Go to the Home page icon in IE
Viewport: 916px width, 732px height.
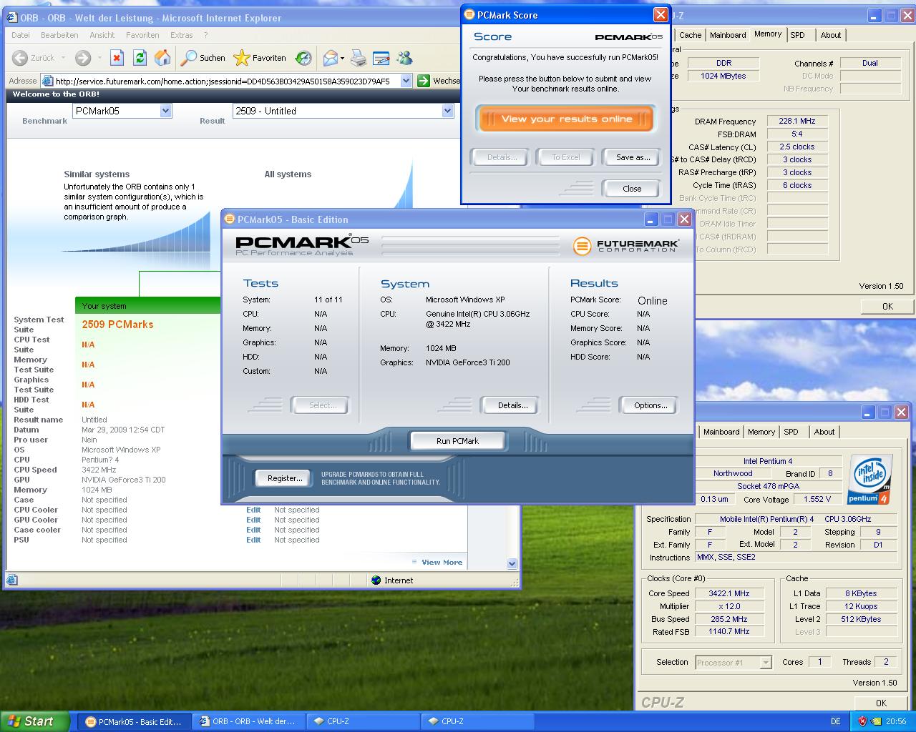(162, 58)
